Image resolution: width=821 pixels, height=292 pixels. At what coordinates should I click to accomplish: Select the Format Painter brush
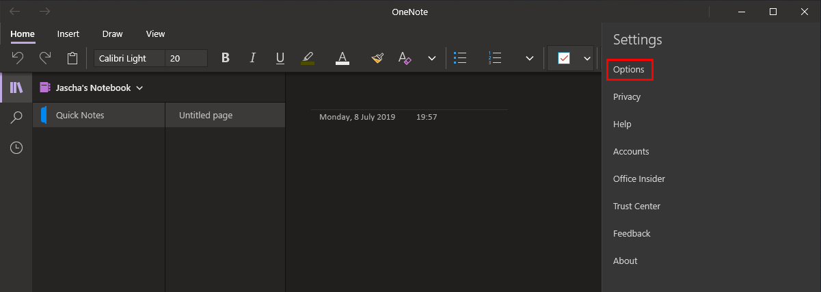(x=377, y=58)
